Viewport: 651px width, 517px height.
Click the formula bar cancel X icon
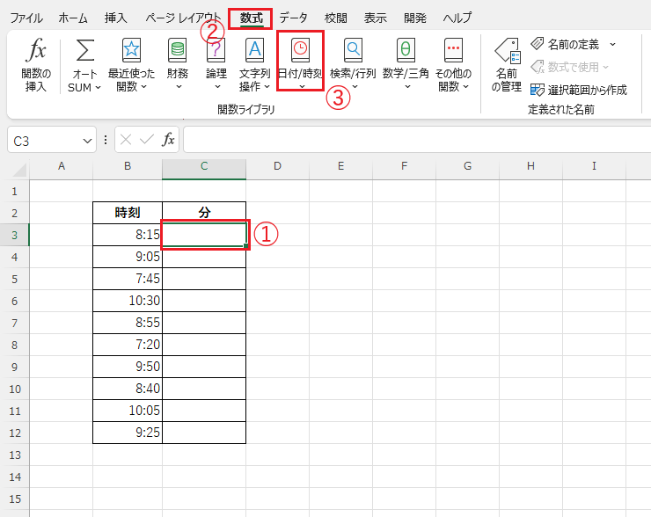(126, 140)
